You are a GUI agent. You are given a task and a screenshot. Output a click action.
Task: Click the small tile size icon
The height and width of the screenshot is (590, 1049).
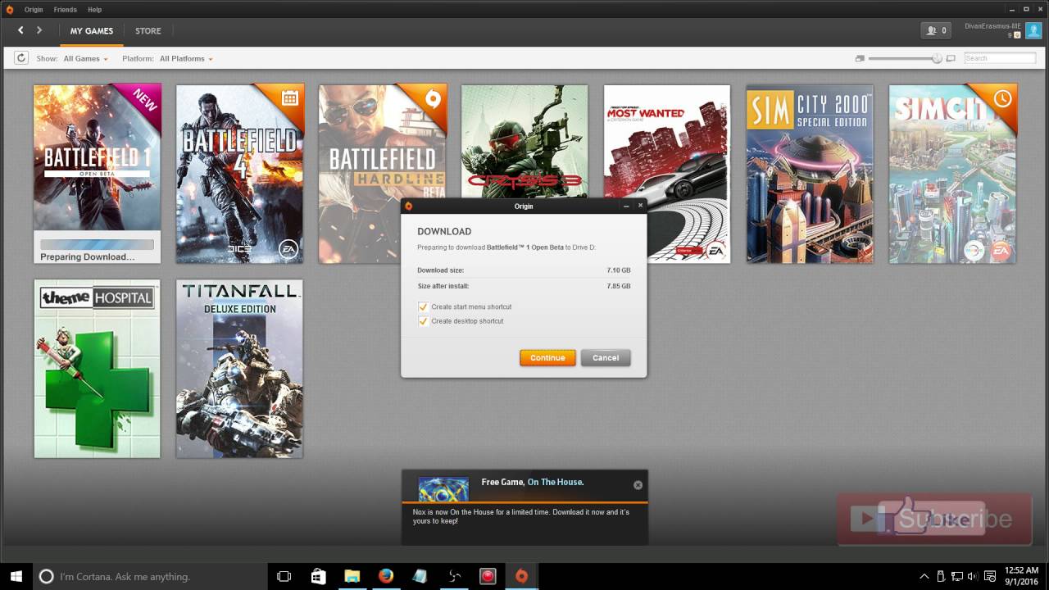pyautogui.click(x=860, y=58)
